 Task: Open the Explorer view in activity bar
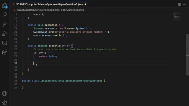pyautogui.click(x=5, y=6)
